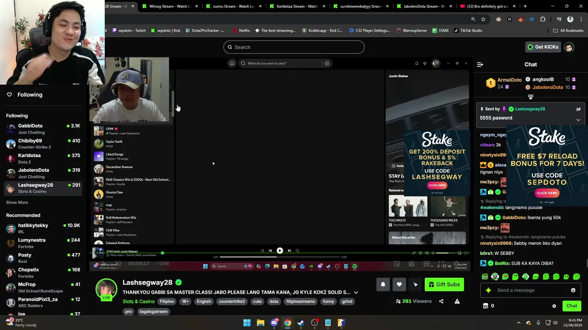
Task: Switch to the sunshinemelodyyy Stream tab
Action: [361, 6]
